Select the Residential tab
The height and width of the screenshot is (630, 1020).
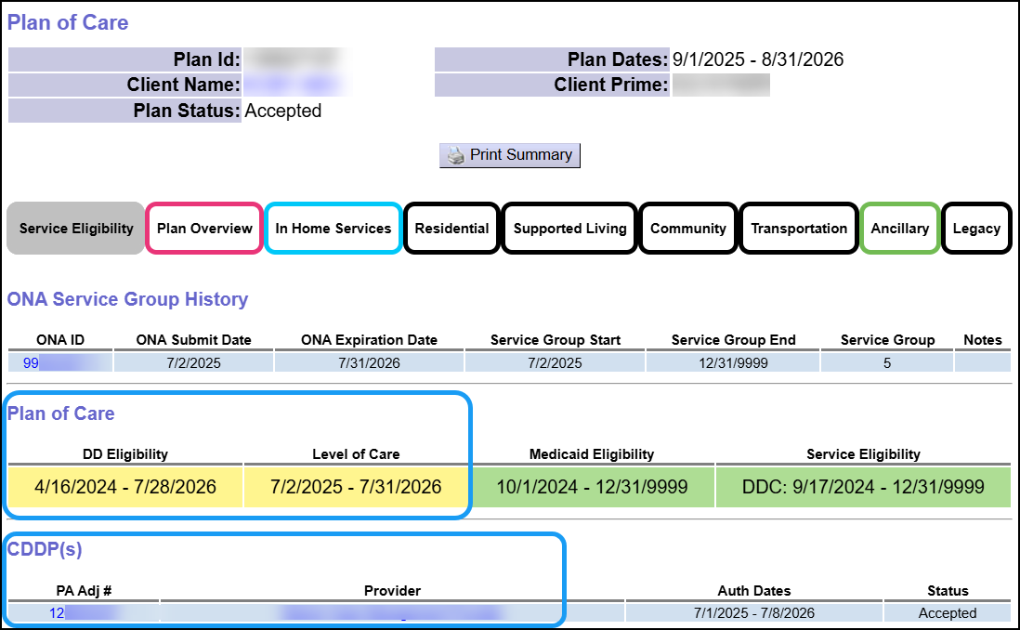(451, 228)
